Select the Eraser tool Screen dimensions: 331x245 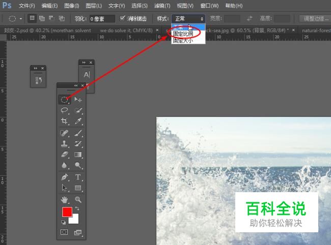pos(64,155)
